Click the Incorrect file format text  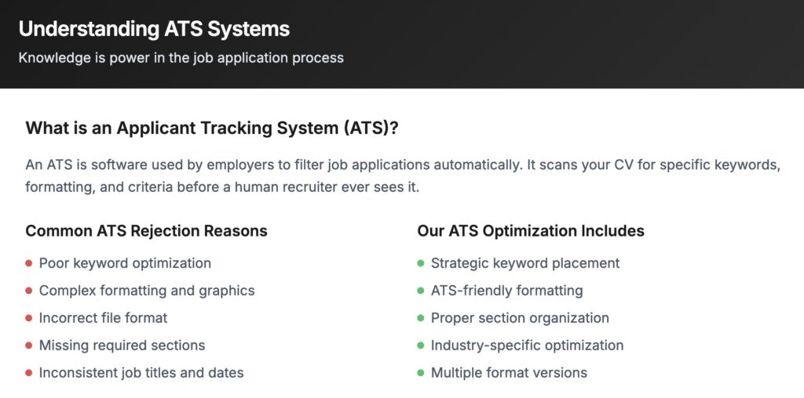103,318
